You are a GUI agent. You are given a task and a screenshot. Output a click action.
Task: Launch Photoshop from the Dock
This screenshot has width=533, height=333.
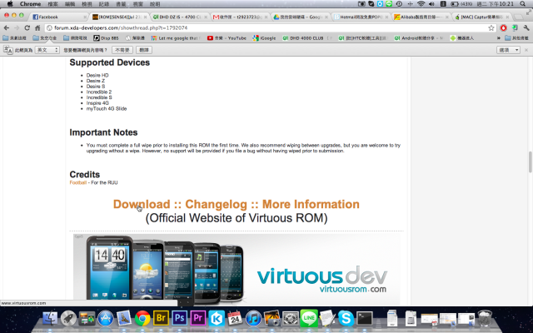point(180,319)
